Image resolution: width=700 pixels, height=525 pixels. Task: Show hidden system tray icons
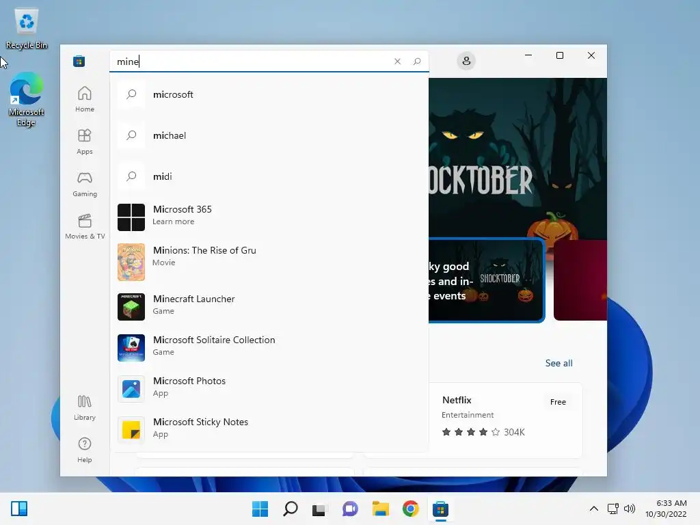(x=594, y=509)
